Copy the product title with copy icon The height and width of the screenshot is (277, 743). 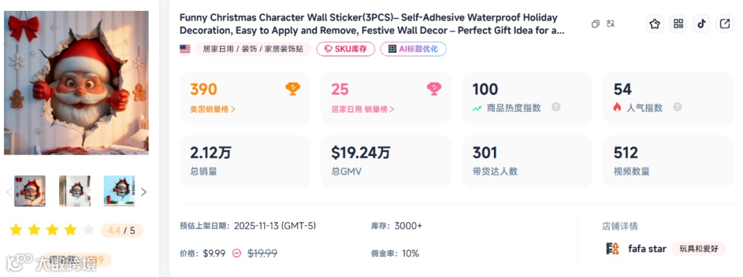596,24
